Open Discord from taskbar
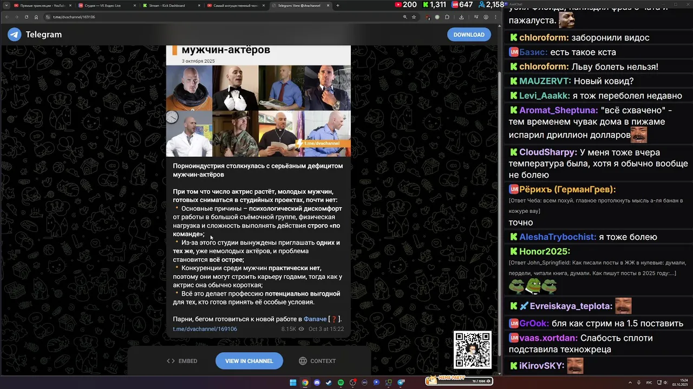This screenshot has width=693, height=389. coord(317,383)
